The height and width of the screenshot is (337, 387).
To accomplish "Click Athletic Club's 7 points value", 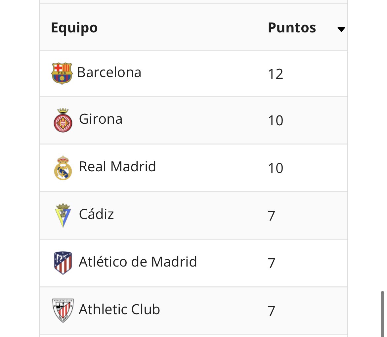I will [x=272, y=311].
